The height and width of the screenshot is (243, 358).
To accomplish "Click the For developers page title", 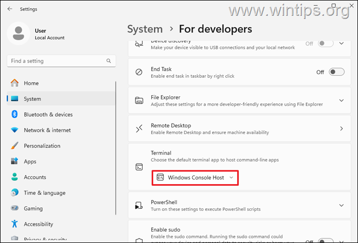I will point(215,29).
